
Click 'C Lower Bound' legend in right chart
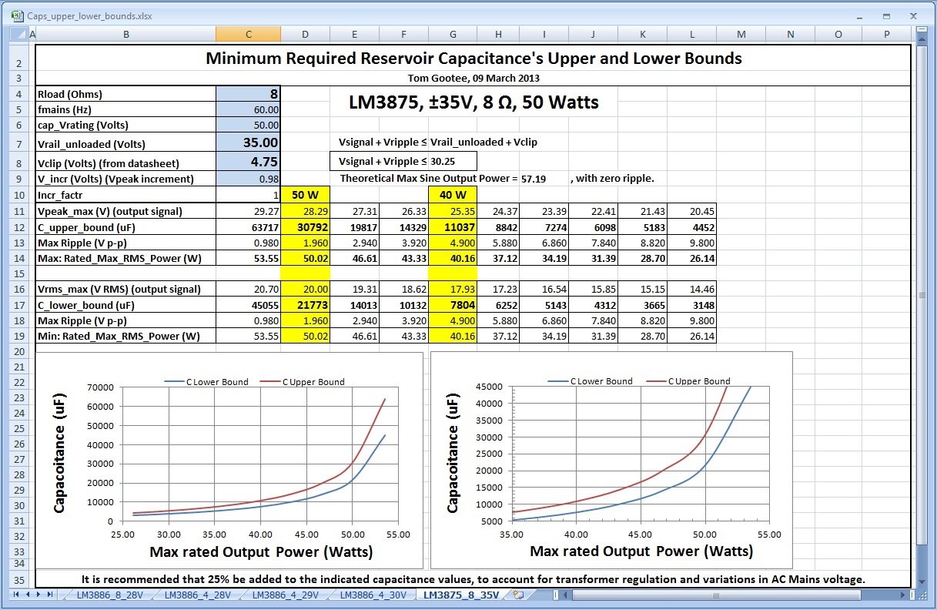pos(591,381)
